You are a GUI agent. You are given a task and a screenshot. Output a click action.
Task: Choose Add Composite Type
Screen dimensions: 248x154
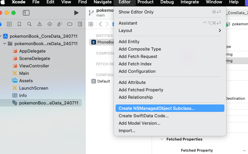[170, 49]
